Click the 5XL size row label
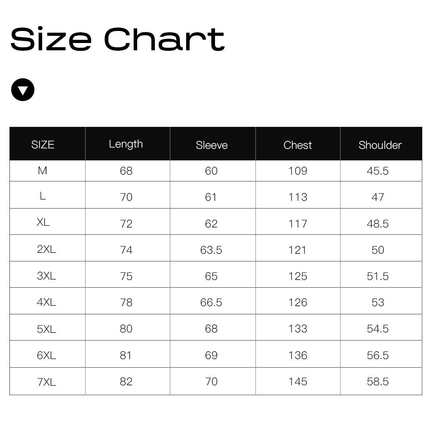430x430 pixels. pos(46,329)
